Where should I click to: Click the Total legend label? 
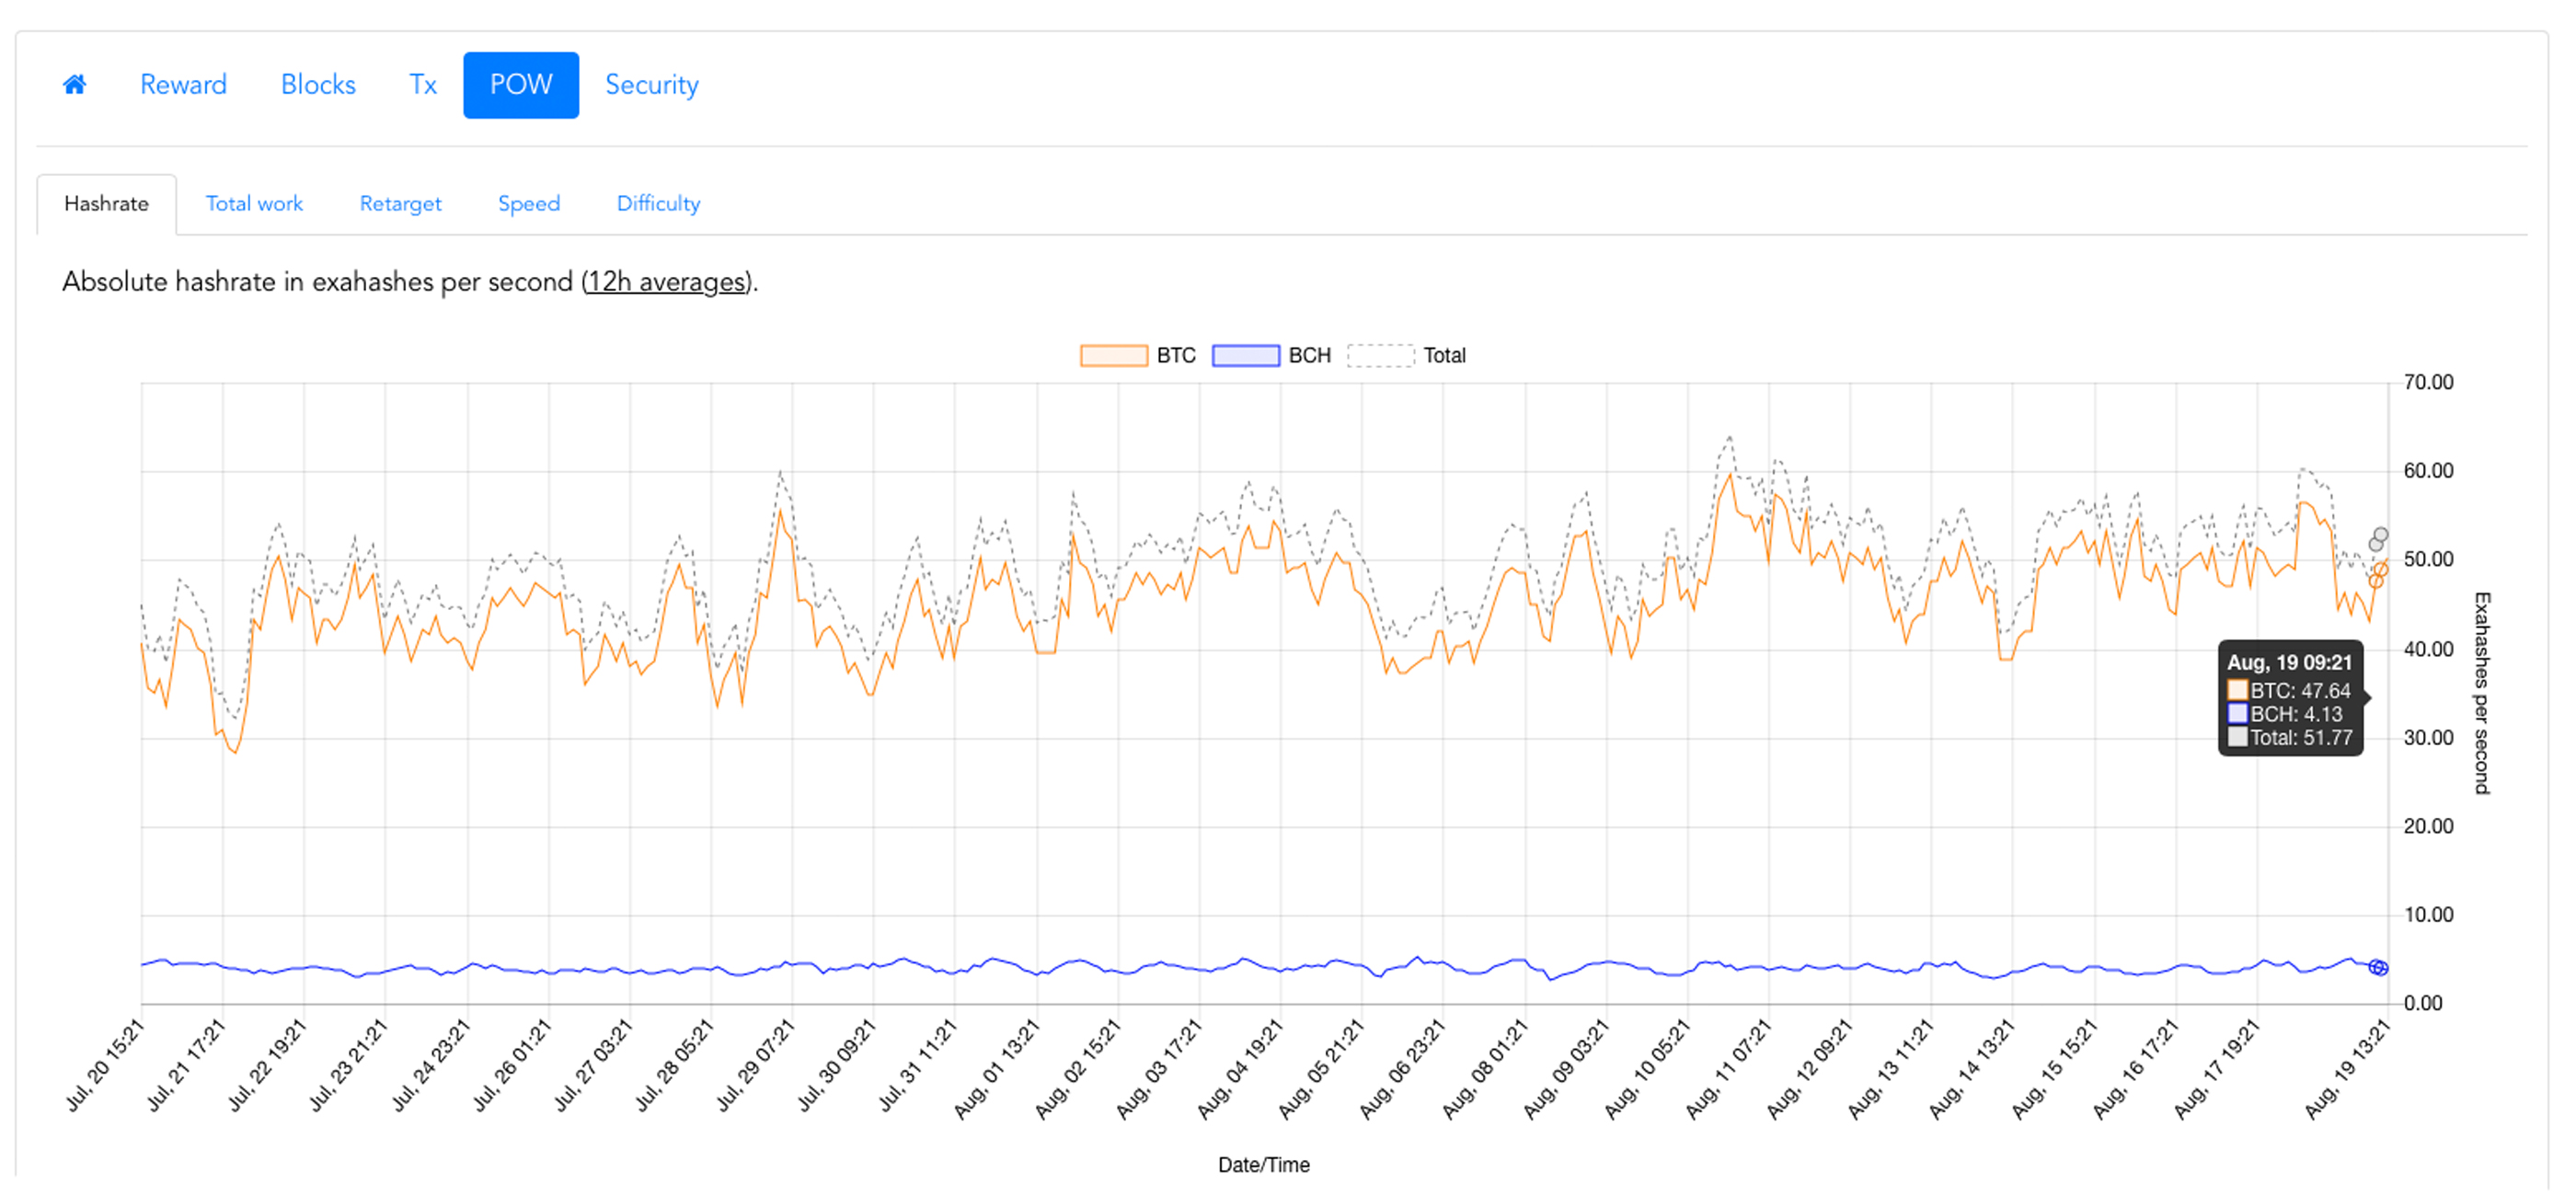coord(1445,356)
